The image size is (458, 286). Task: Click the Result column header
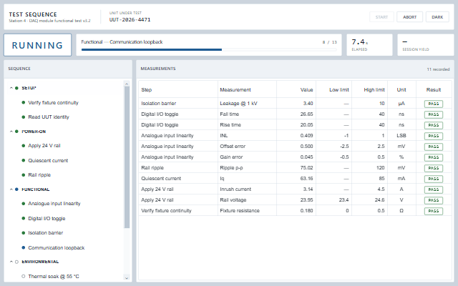[x=434, y=90]
